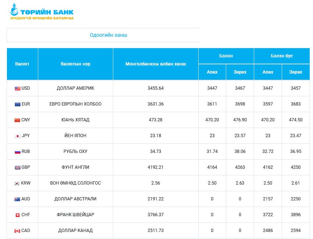Click the USD flag icon
Image resolution: width=313 pixels, height=239 pixels.
click(x=18, y=88)
